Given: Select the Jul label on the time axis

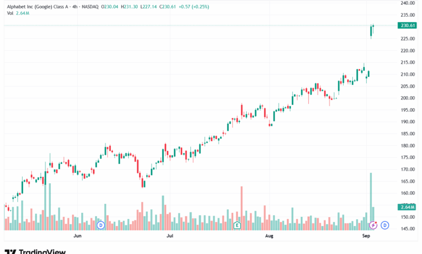Looking at the screenshot, I should tap(170, 236).
